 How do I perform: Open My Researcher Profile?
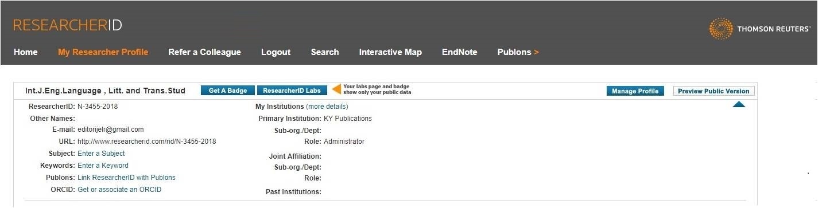click(103, 52)
